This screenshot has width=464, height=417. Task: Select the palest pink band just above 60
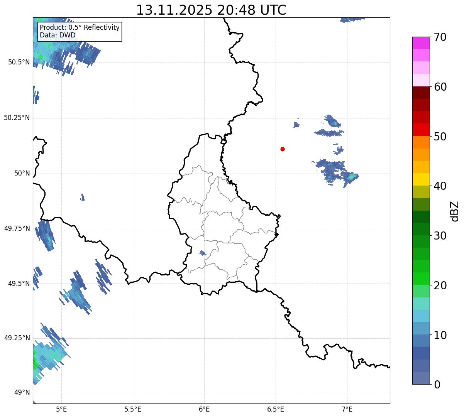pos(421,80)
